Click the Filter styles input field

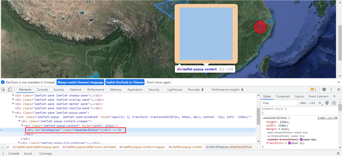[x=279, y=103]
